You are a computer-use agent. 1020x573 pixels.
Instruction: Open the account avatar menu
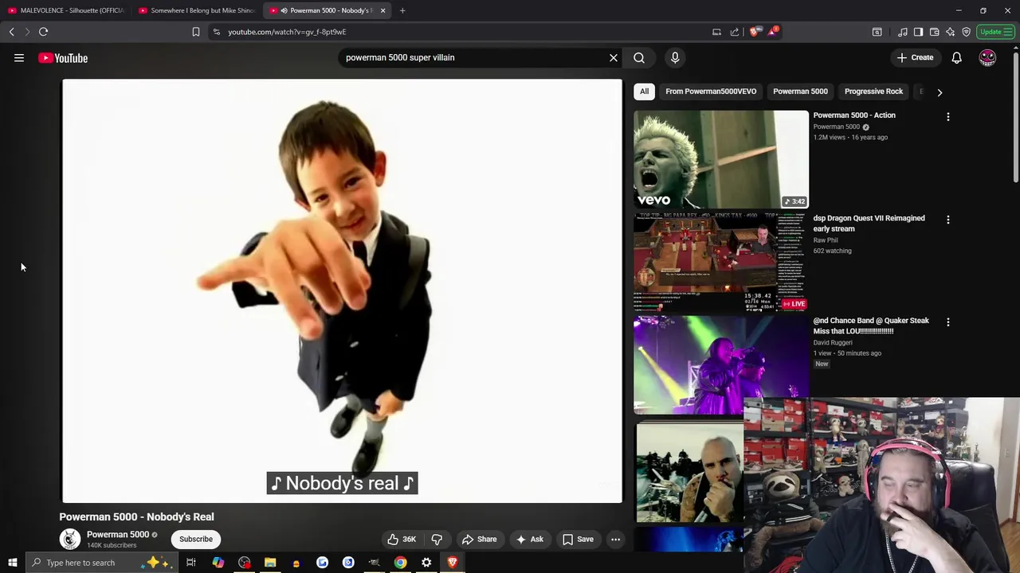coord(987,57)
